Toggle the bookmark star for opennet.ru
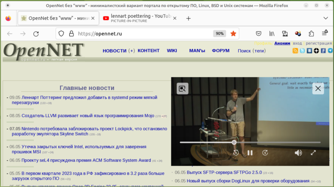 233,34
